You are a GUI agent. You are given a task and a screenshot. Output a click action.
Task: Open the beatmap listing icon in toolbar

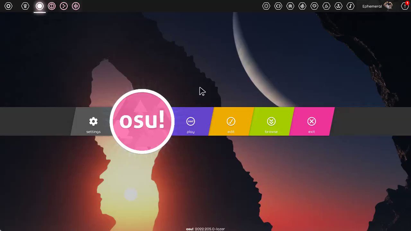click(302, 6)
